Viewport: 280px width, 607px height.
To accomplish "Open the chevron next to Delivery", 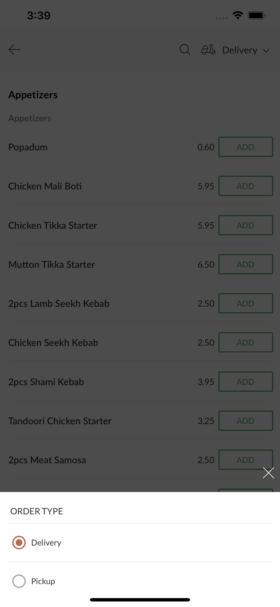I will click(x=266, y=50).
